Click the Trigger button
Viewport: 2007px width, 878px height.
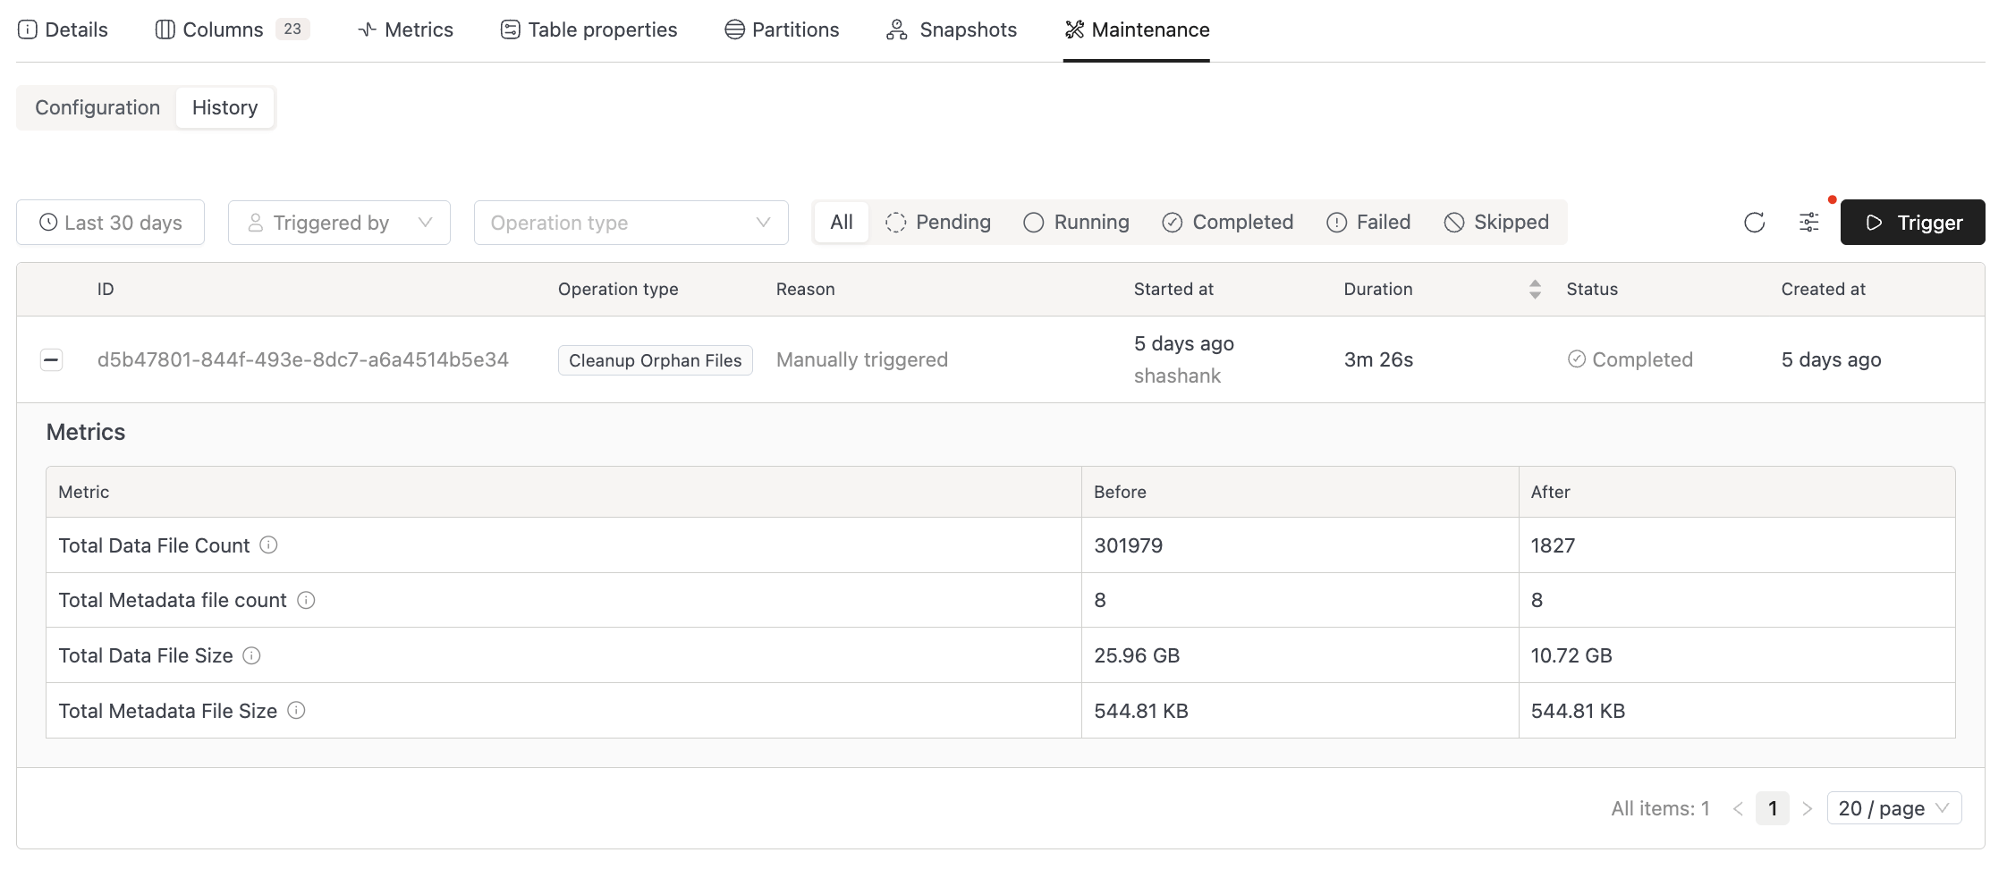[1912, 222]
